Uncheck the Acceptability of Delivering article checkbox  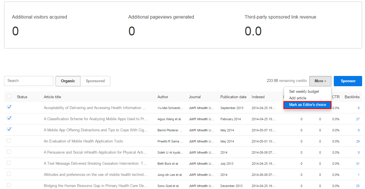(9, 107)
